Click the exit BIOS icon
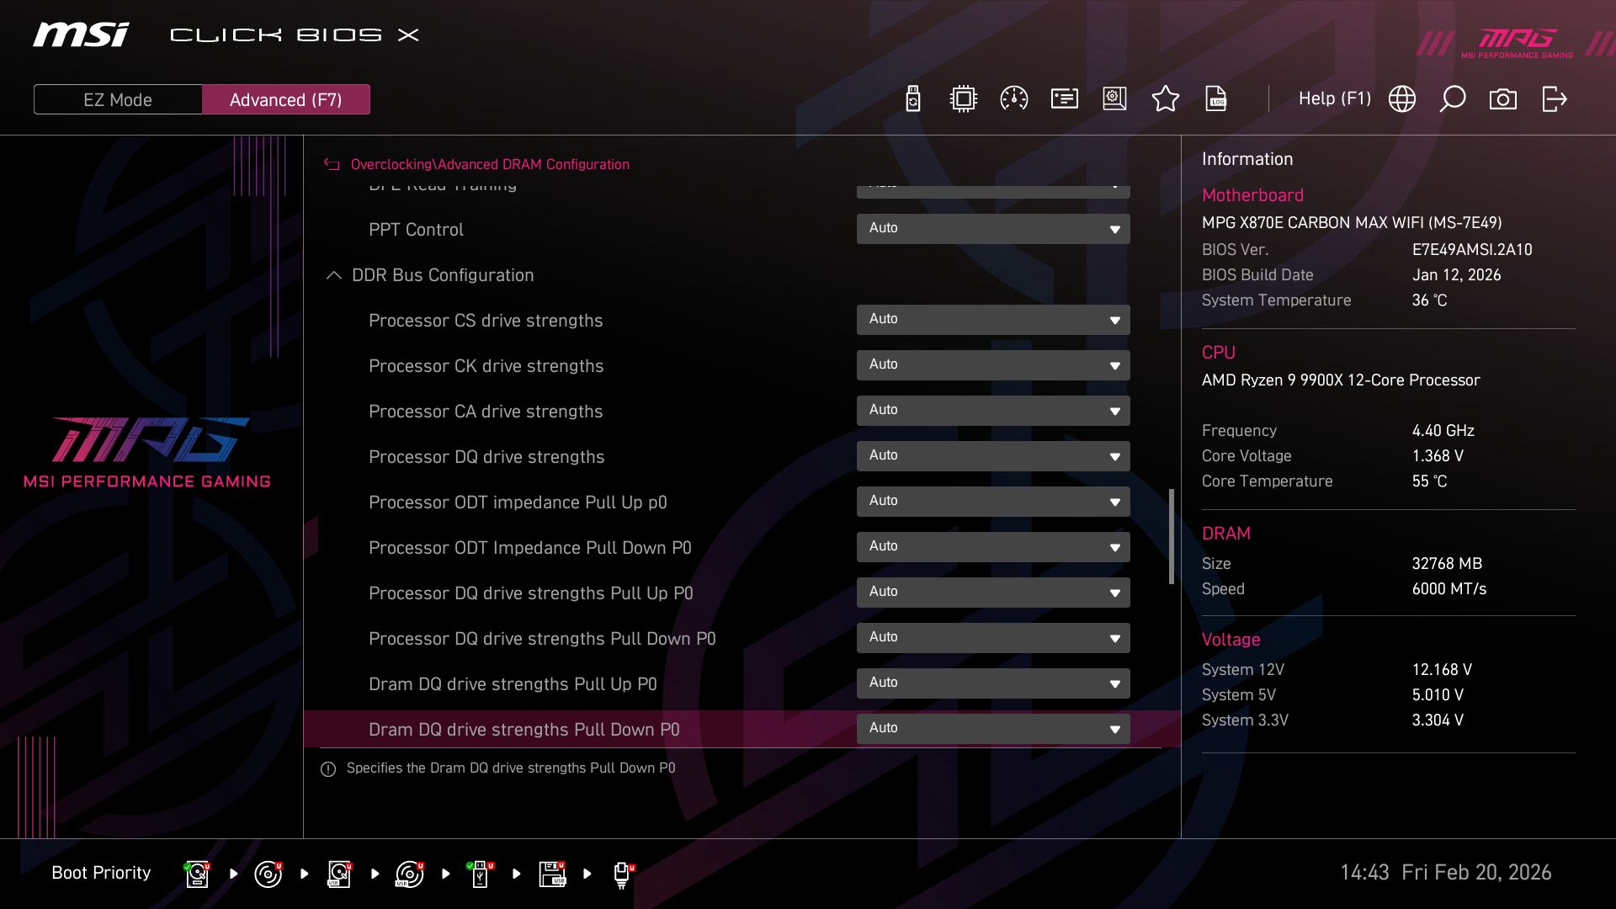Image resolution: width=1616 pixels, height=909 pixels. click(1553, 98)
